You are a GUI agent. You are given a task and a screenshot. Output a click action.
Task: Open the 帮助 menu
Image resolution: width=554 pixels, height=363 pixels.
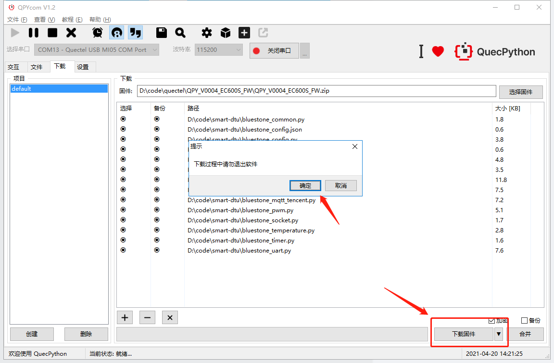point(99,19)
